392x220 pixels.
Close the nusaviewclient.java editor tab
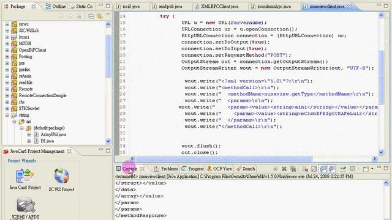[x=350, y=7]
